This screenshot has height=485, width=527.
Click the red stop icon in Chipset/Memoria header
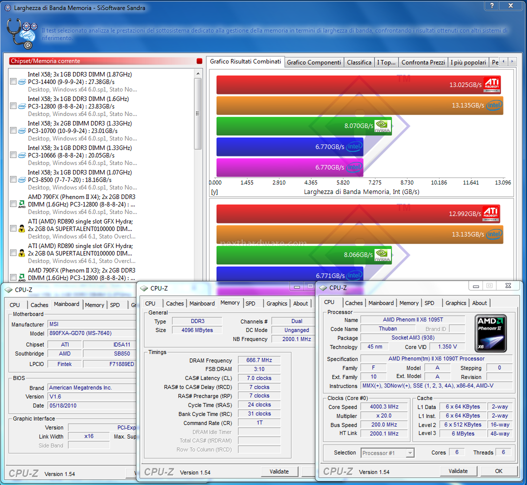point(199,61)
